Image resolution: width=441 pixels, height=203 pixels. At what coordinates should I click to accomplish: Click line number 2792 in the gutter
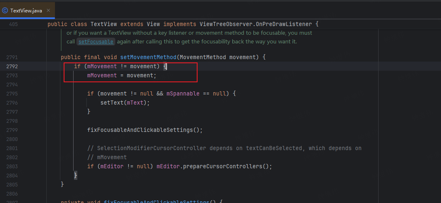pyautogui.click(x=12, y=67)
